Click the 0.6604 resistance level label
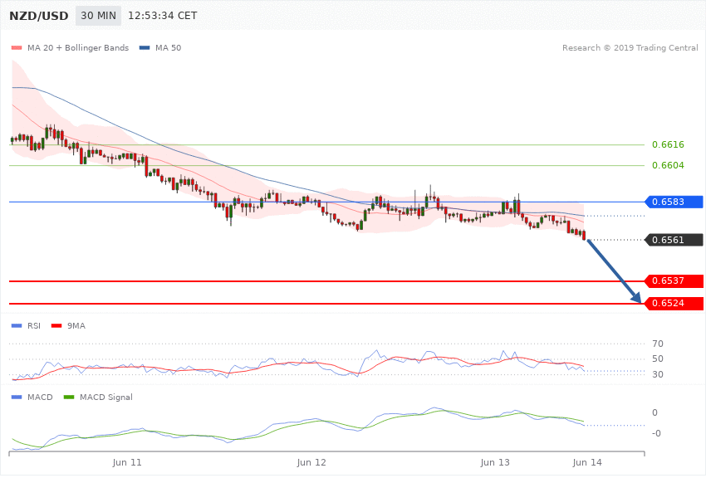Viewport: 706px width, 478px height. [668, 165]
